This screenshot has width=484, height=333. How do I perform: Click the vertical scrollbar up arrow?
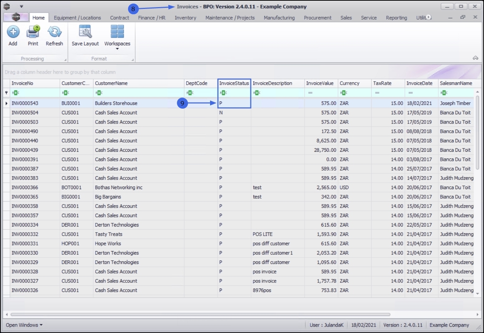pos(478,92)
